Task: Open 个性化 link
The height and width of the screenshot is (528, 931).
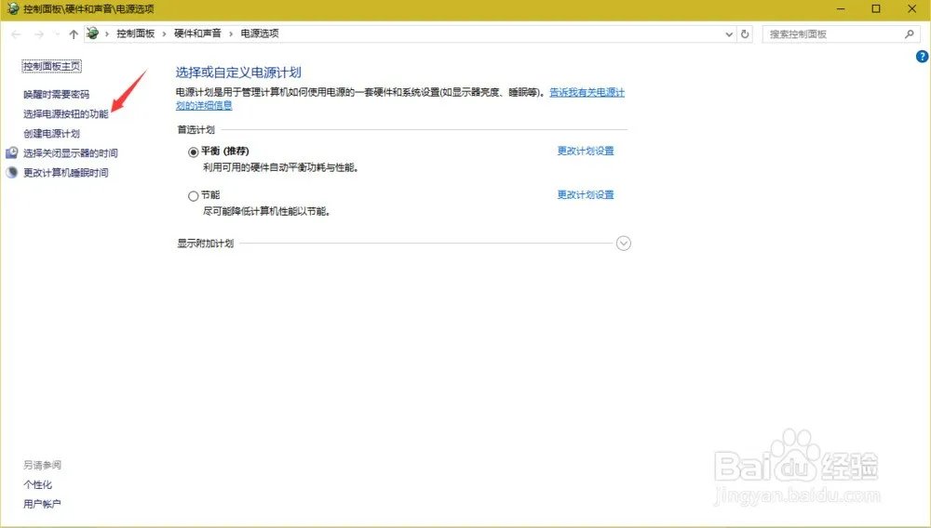Action: (37, 484)
